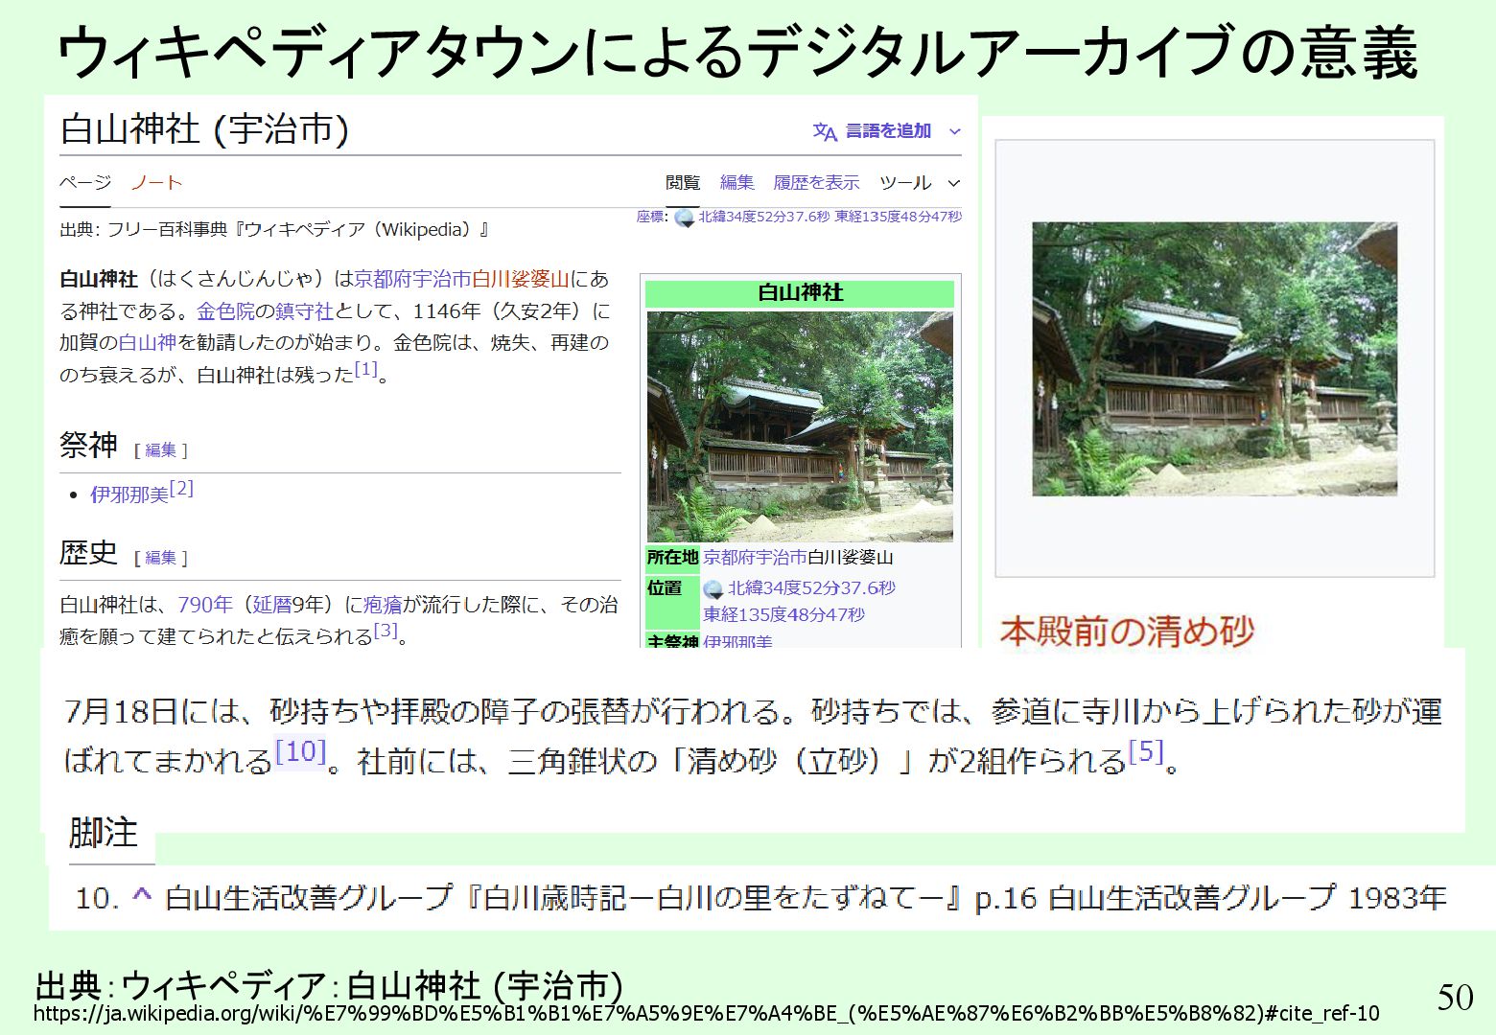The height and width of the screenshot is (1035, 1496).
Task: Click the 790年 year link
Action: click(205, 605)
